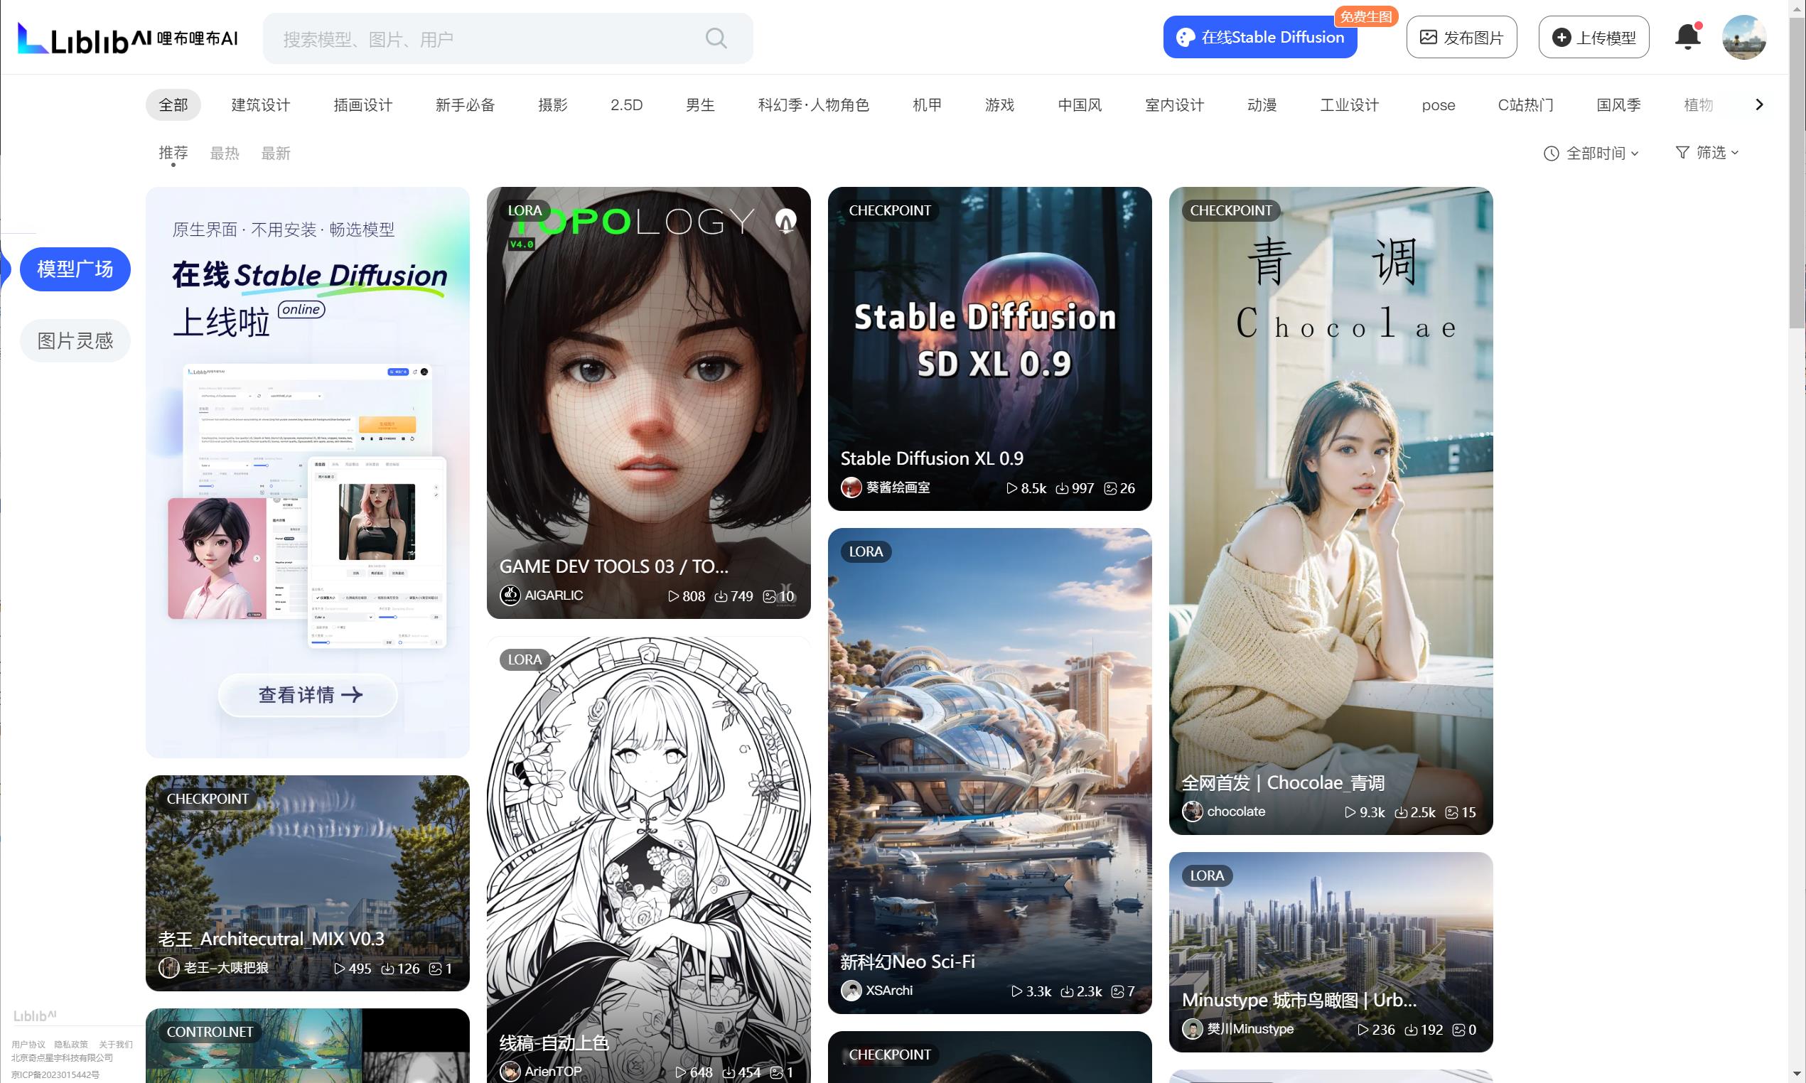The width and height of the screenshot is (1806, 1083).
Task: Select the 建筑设计 category tab
Action: (261, 105)
